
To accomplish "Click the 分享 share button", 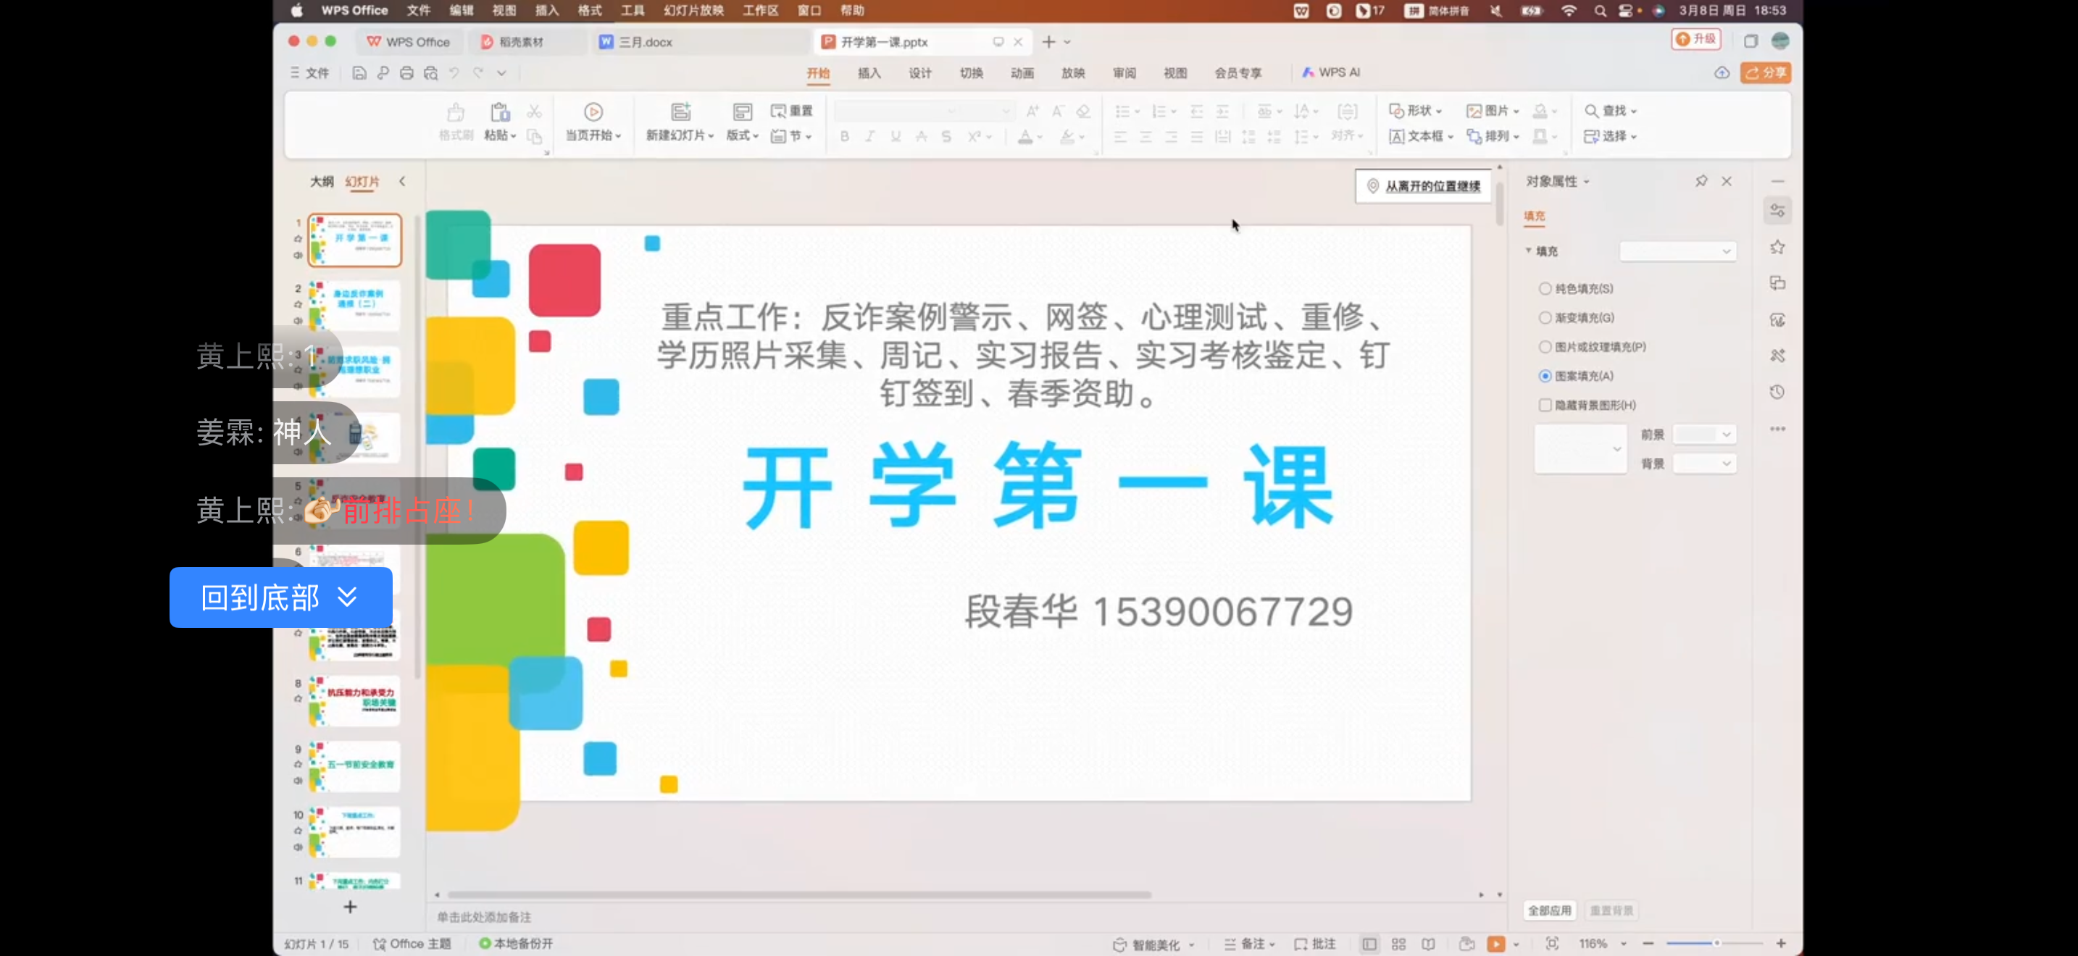I will coord(1765,72).
